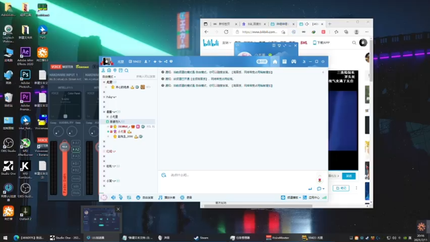The width and height of the screenshot is (430, 242).
Task: Click the star favorite icon in YY header
Action: [155, 61]
